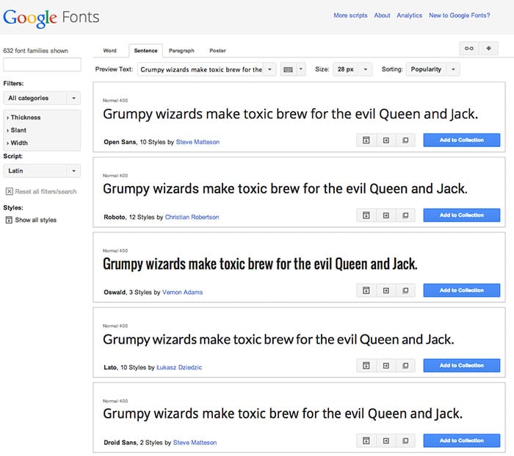Click the download arrow icon at top right
The image size is (514, 456).
[488, 49]
